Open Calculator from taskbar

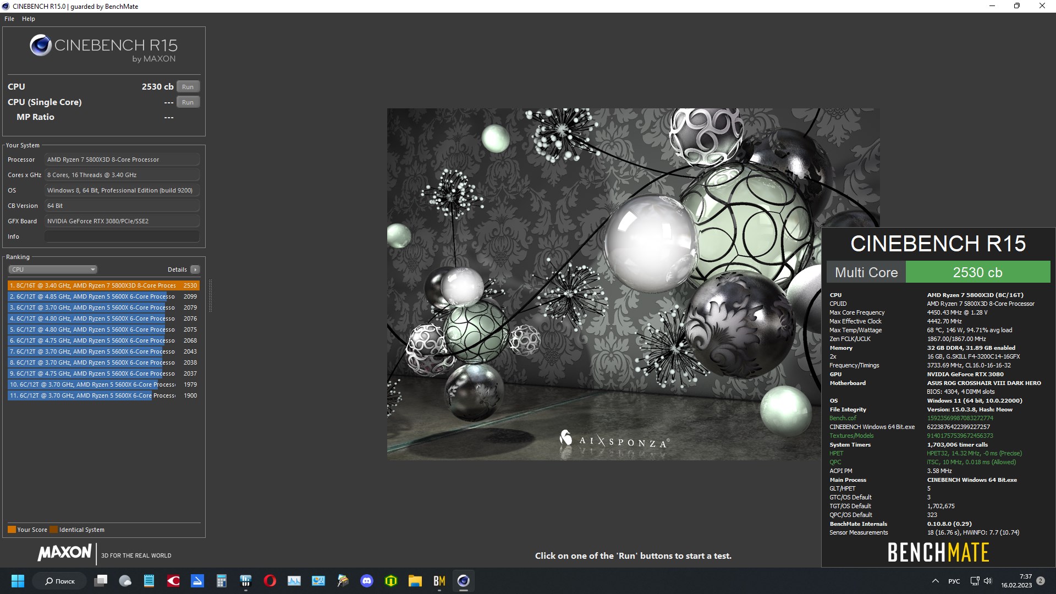222,581
